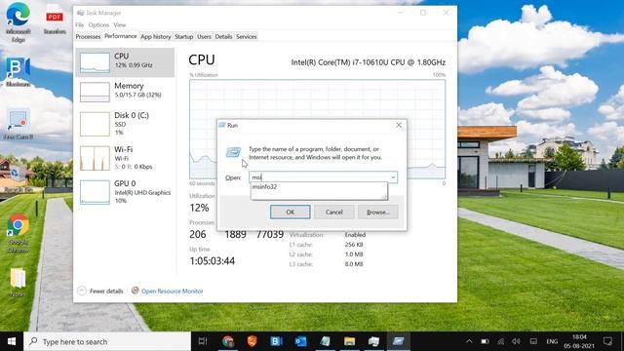This screenshot has height=351, width=624.
Task: Open Task View from the taskbar
Action: pyautogui.click(x=203, y=341)
